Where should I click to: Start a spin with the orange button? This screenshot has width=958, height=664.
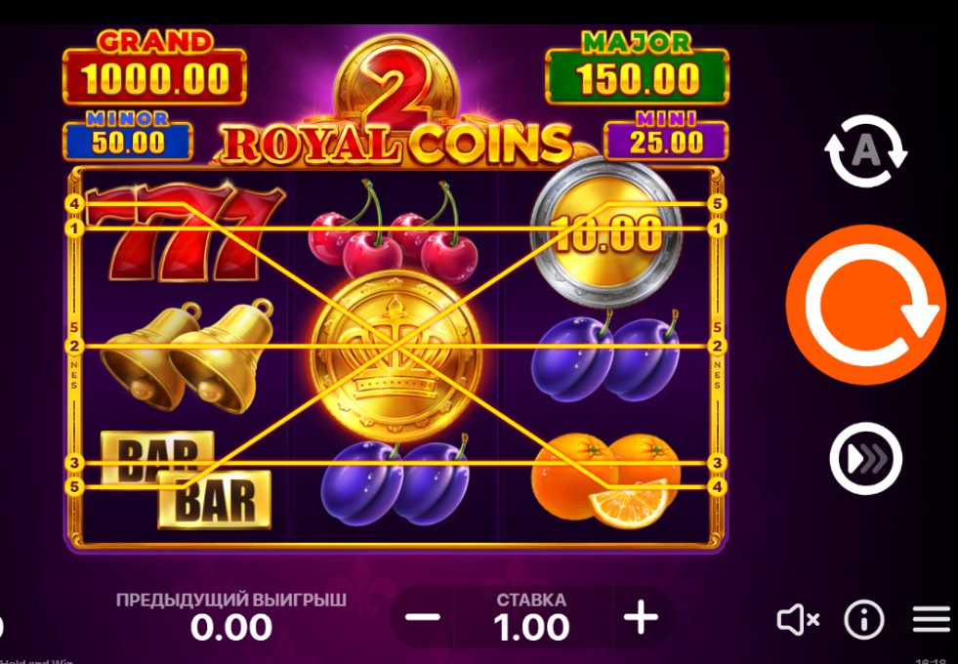pyautogui.click(x=866, y=305)
